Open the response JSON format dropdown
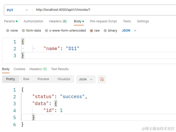This screenshot has height=132, width=176. pos(86,79)
